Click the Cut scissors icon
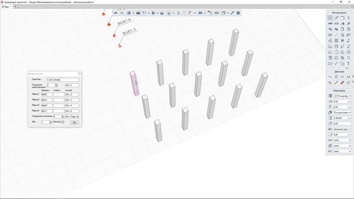 178,13
